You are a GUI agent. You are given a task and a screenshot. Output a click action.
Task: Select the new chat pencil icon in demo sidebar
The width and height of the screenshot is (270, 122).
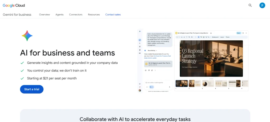pos(140,40)
